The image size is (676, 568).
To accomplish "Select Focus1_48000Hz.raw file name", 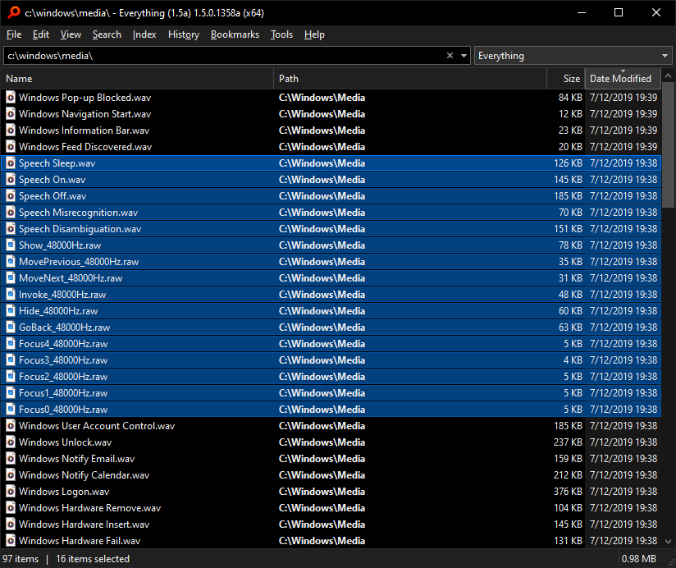I will click(63, 393).
